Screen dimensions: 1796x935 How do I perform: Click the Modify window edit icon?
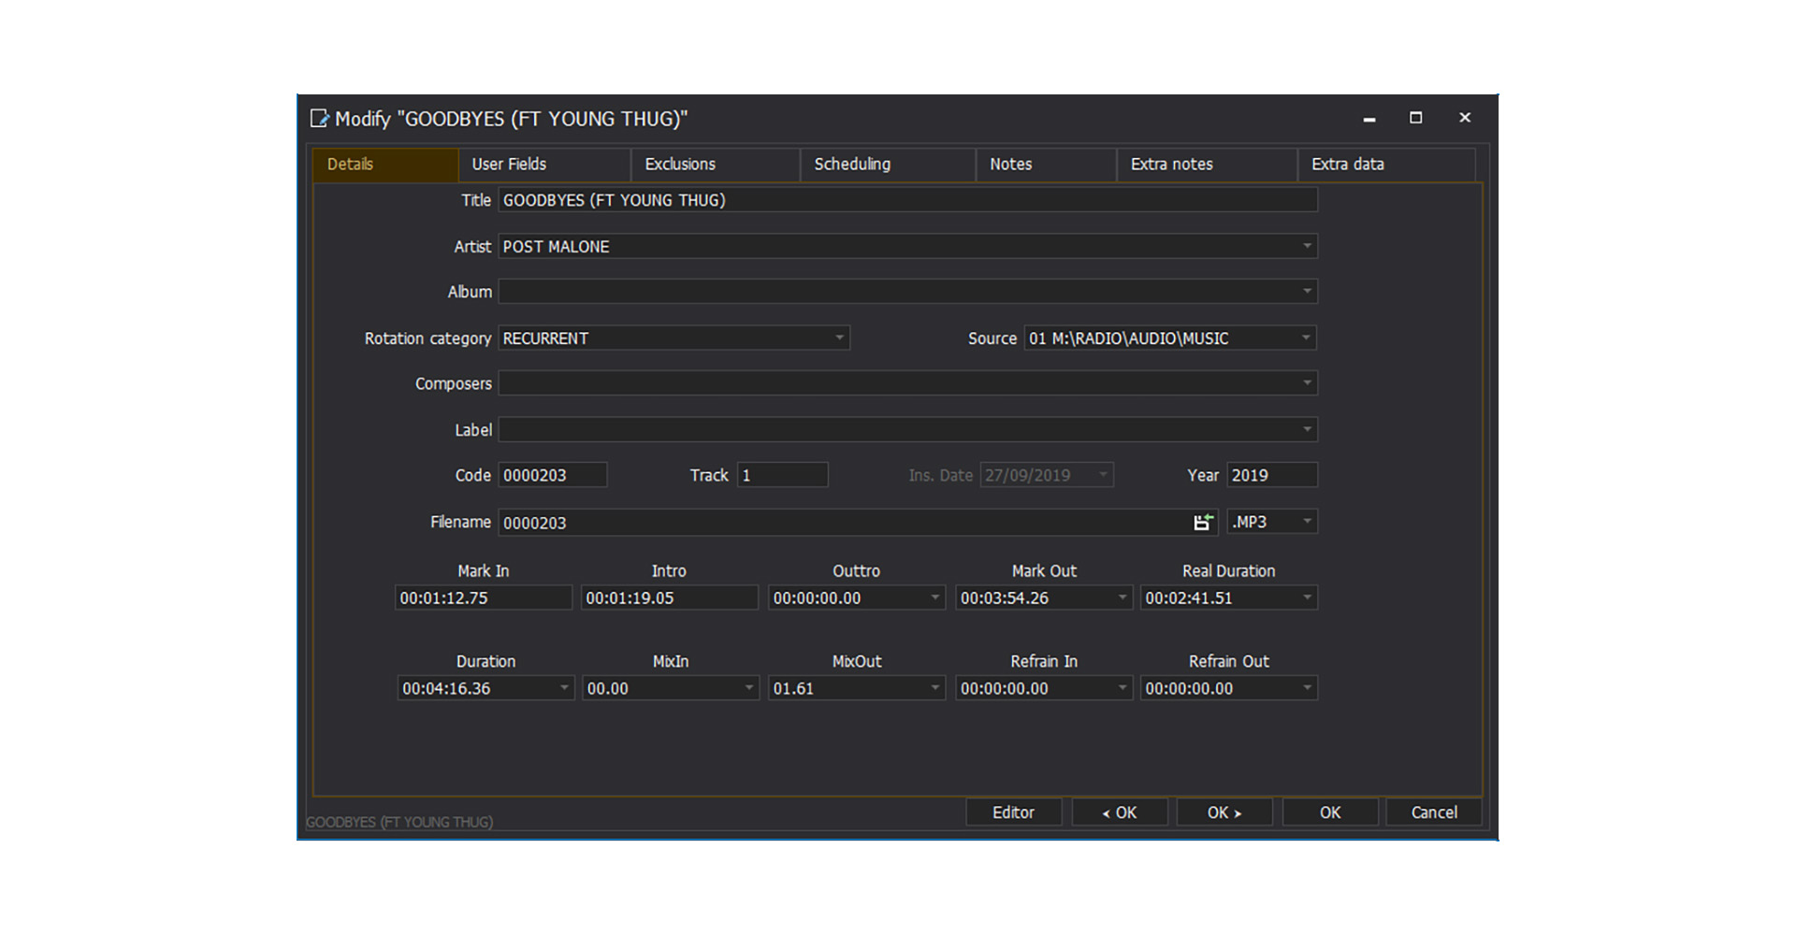point(320,119)
